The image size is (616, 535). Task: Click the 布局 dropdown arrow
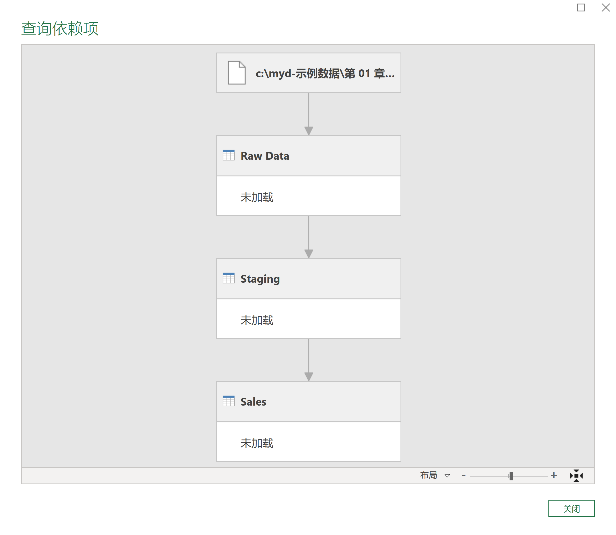tap(447, 475)
